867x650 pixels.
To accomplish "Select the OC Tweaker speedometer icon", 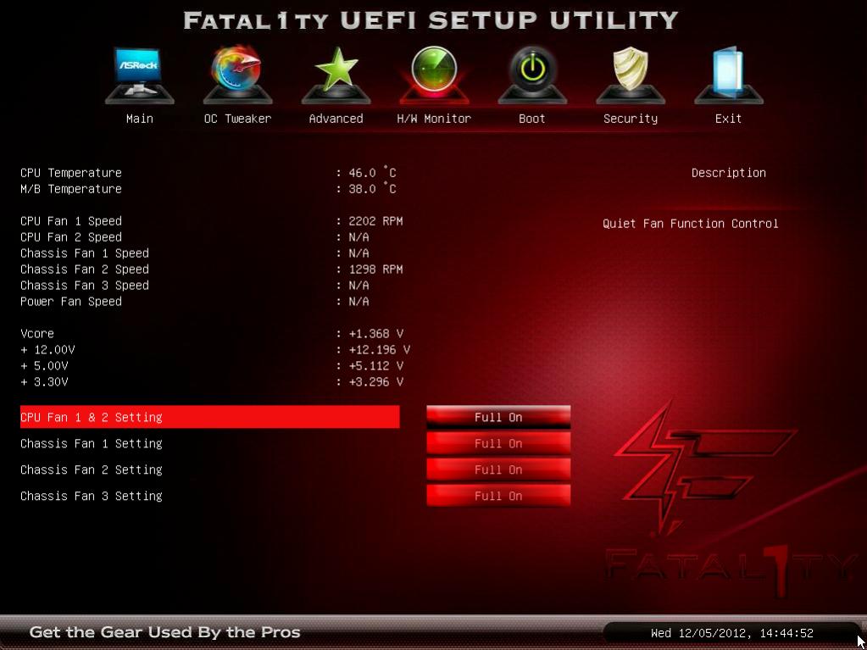I will 237,75.
